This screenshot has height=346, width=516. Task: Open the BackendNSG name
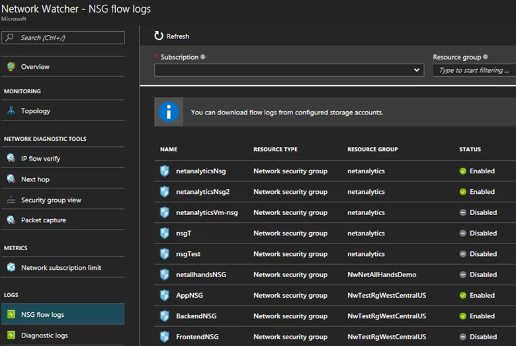point(196,316)
